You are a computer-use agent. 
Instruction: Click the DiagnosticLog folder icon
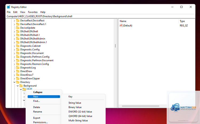click(18, 68)
